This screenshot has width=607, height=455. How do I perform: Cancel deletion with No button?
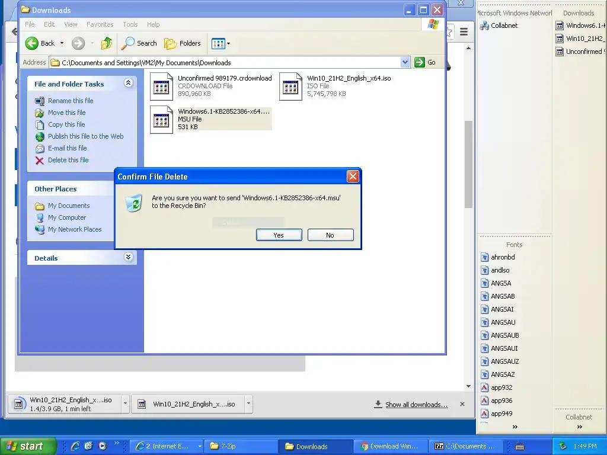[x=330, y=235]
